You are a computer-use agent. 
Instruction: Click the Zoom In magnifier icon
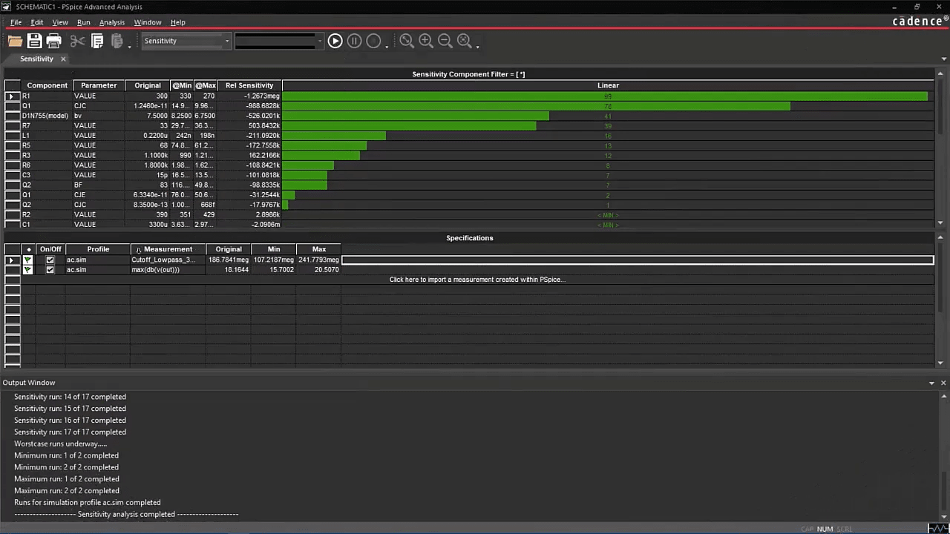[x=426, y=41]
